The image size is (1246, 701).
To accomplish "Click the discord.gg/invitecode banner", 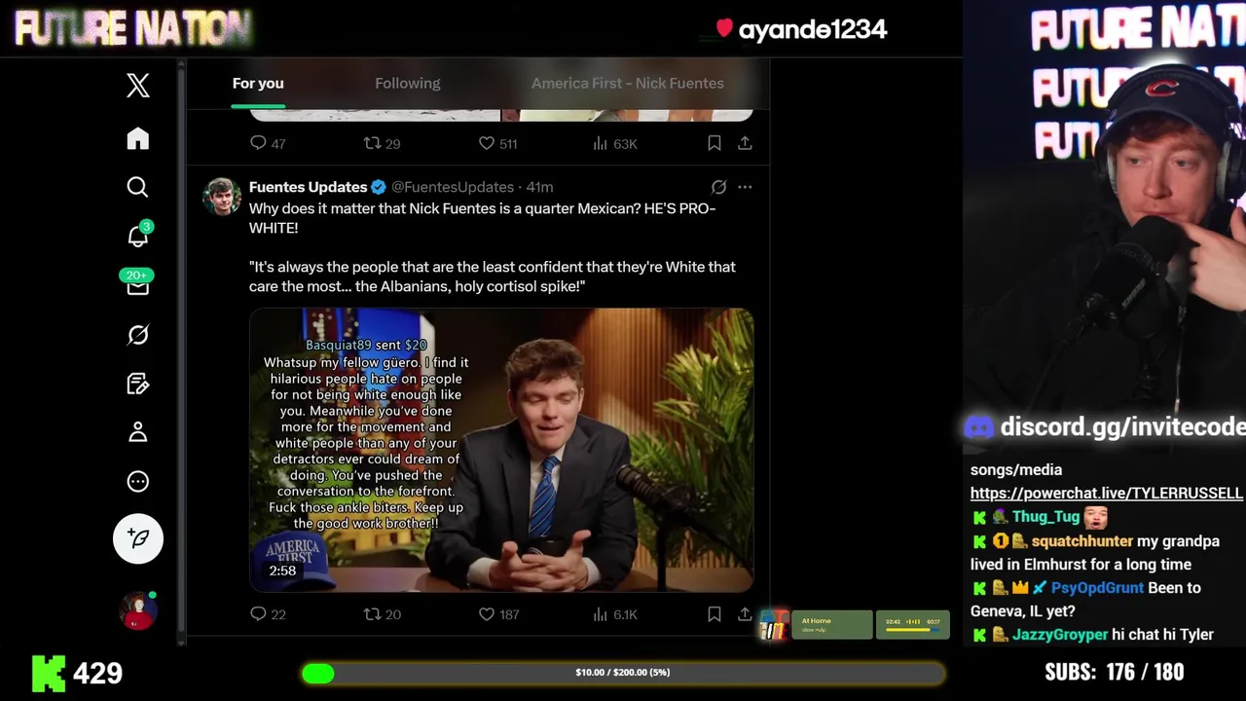I will pos(1104,426).
